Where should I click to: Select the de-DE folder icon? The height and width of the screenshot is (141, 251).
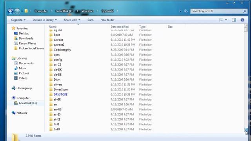pyautogui.click(x=51, y=74)
